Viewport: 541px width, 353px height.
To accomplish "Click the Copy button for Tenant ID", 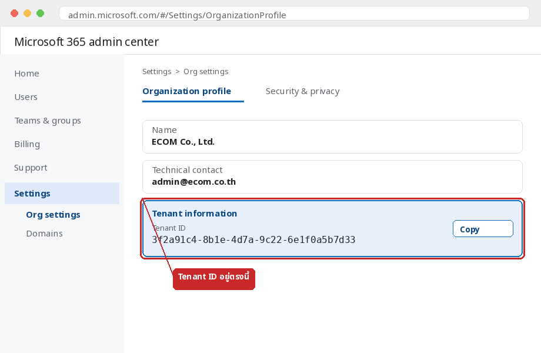I will 483,229.
